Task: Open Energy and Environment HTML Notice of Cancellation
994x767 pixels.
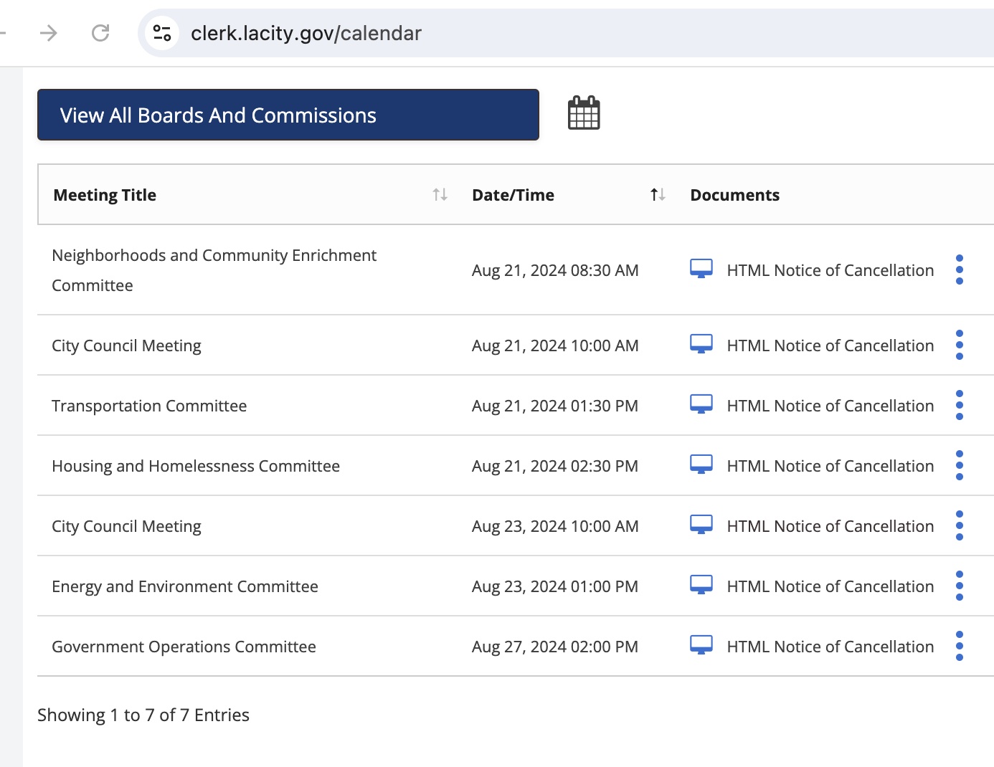Action: 830,586
